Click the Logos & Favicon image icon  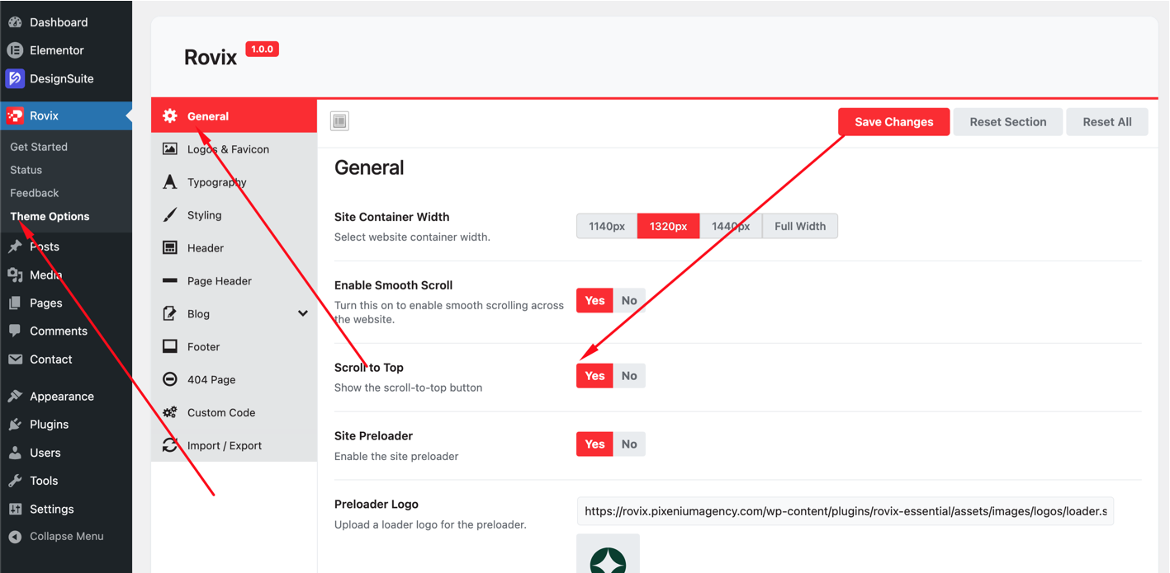click(x=170, y=149)
